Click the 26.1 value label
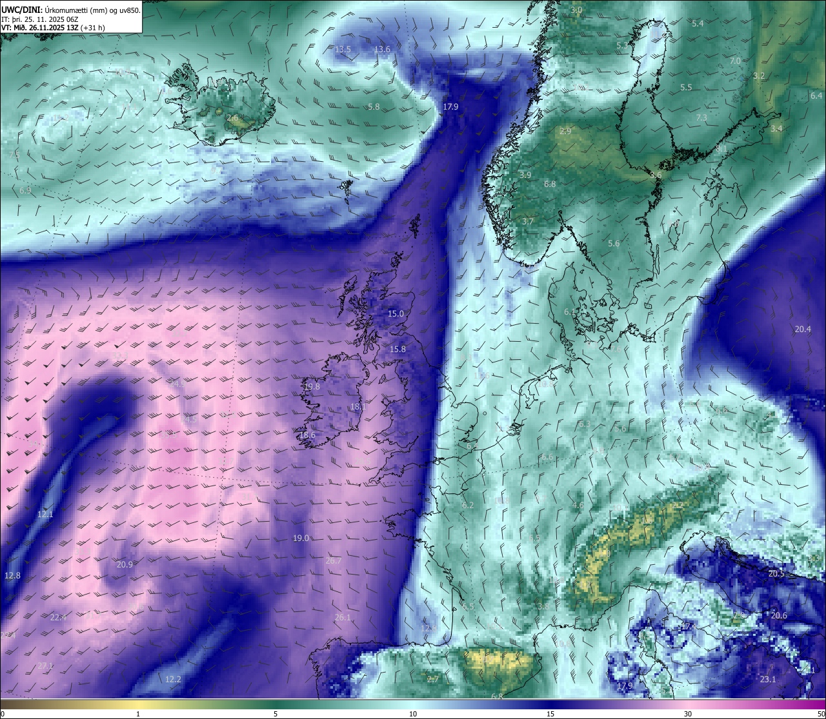This screenshot has height=719, width=826. click(x=343, y=617)
